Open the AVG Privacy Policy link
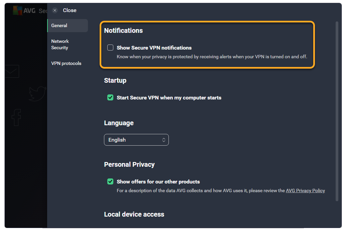 tap(305, 190)
